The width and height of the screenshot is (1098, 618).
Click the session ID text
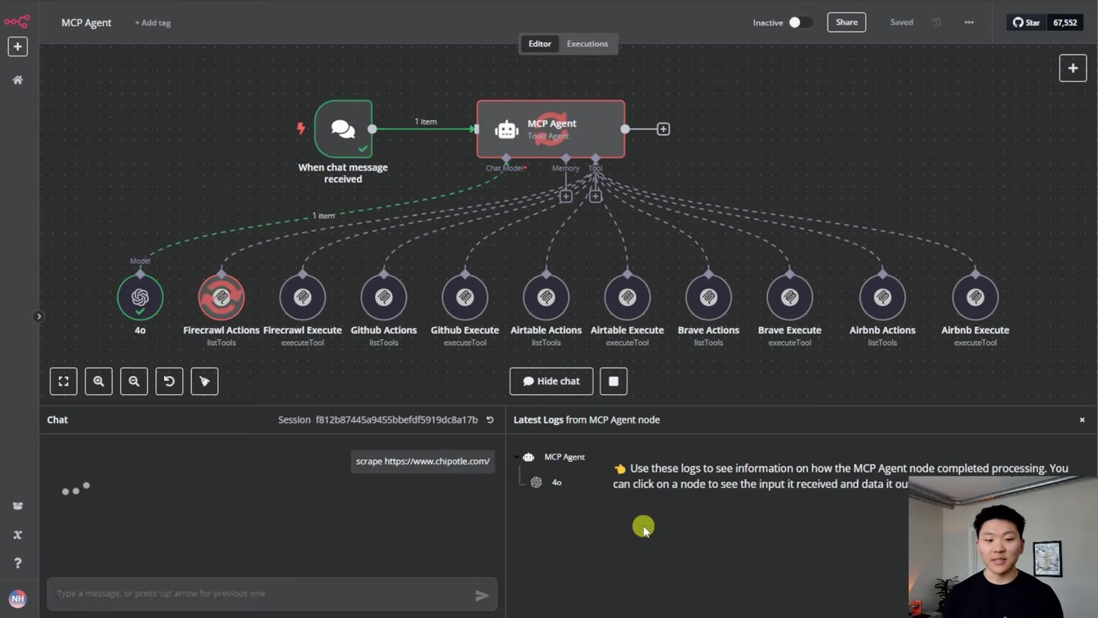[396, 419]
